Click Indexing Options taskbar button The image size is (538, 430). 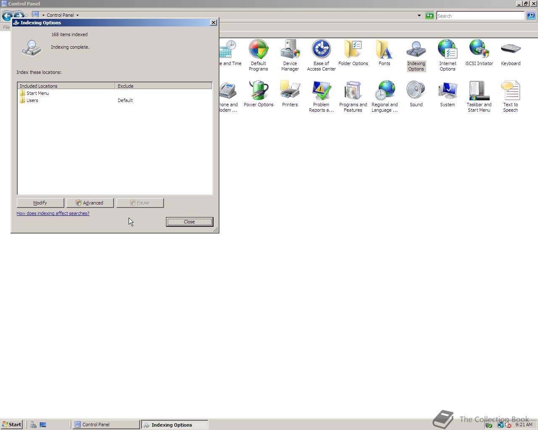(x=174, y=425)
